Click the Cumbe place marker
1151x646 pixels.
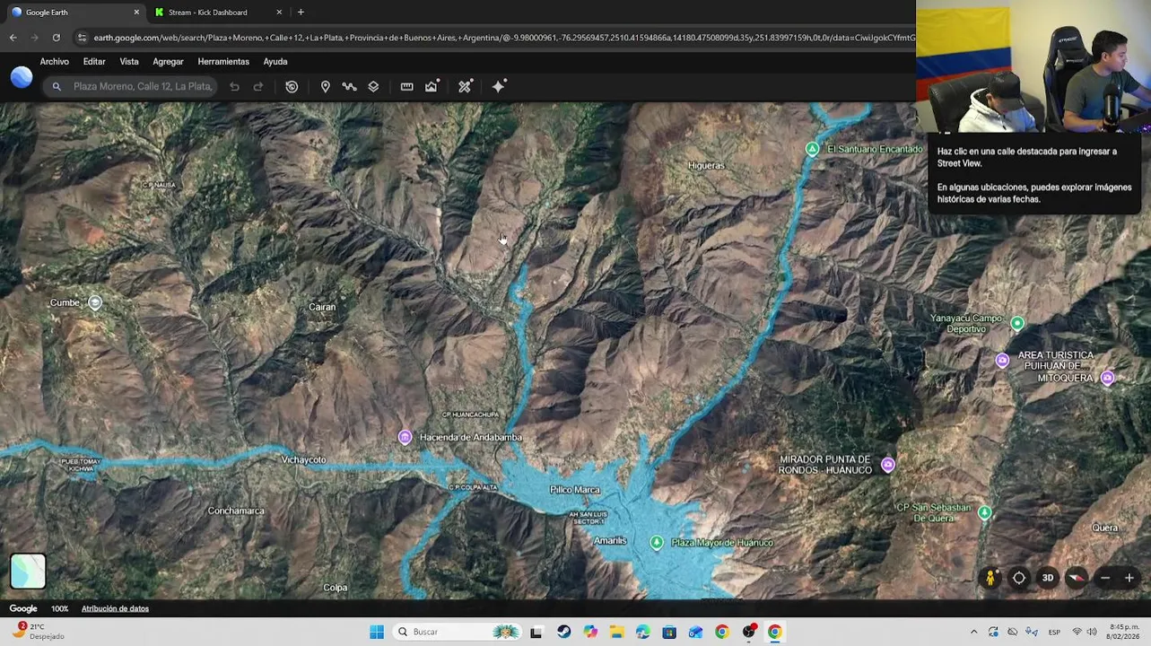[94, 303]
